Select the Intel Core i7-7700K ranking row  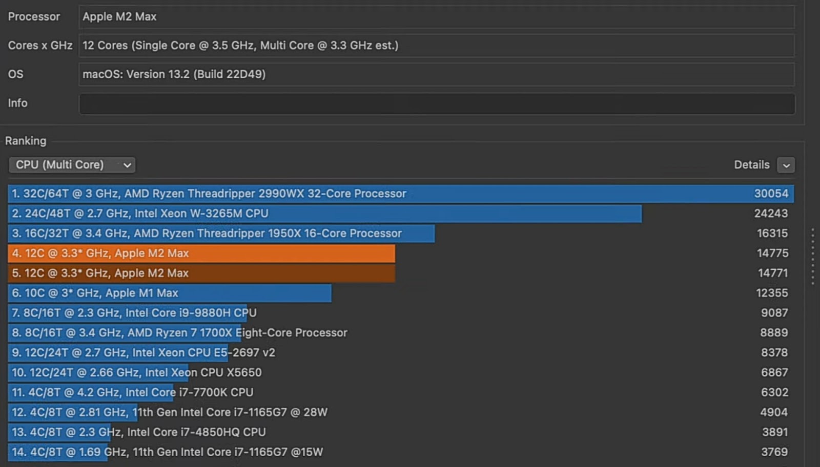[x=401, y=393]
